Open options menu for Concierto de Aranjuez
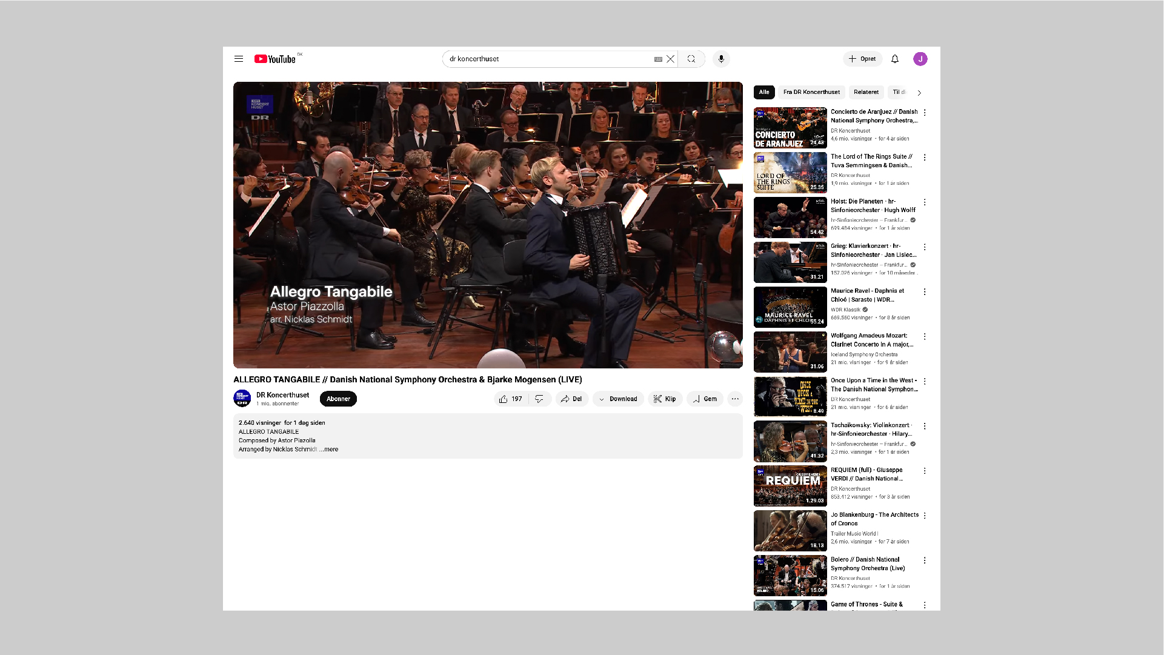The height and width of the screenshot is (655, 1164). [925, 113]
